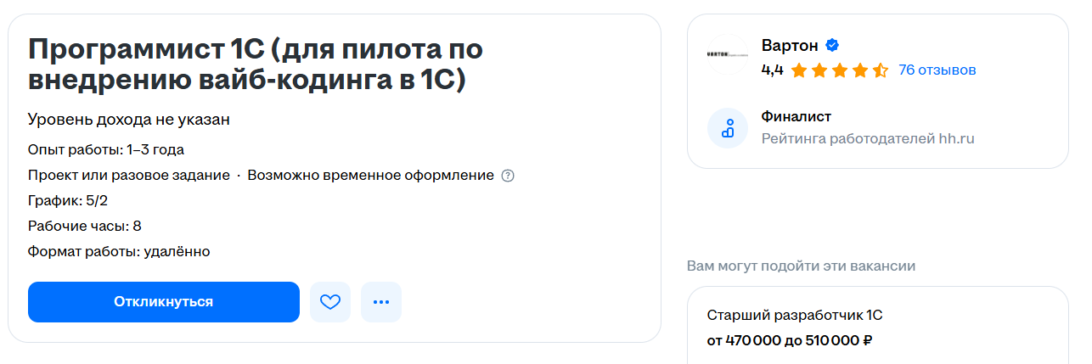Click the half-filled fifth rating star
The image size is (1092, 364).
881,70
